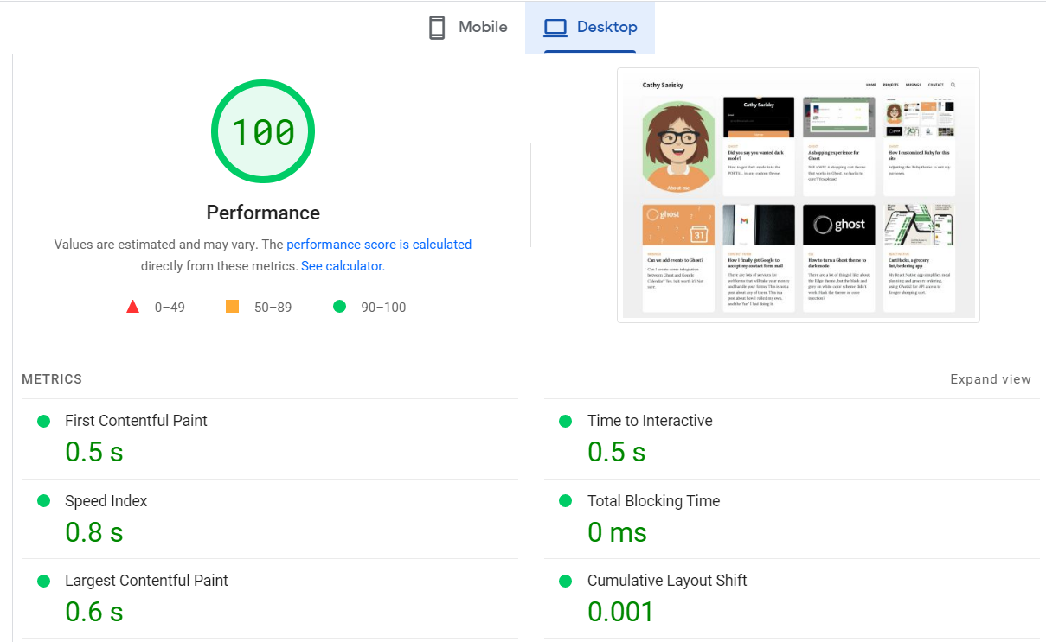Open the 'performance score is calculated' link
1046x642 pixels.
pos(379,245)
